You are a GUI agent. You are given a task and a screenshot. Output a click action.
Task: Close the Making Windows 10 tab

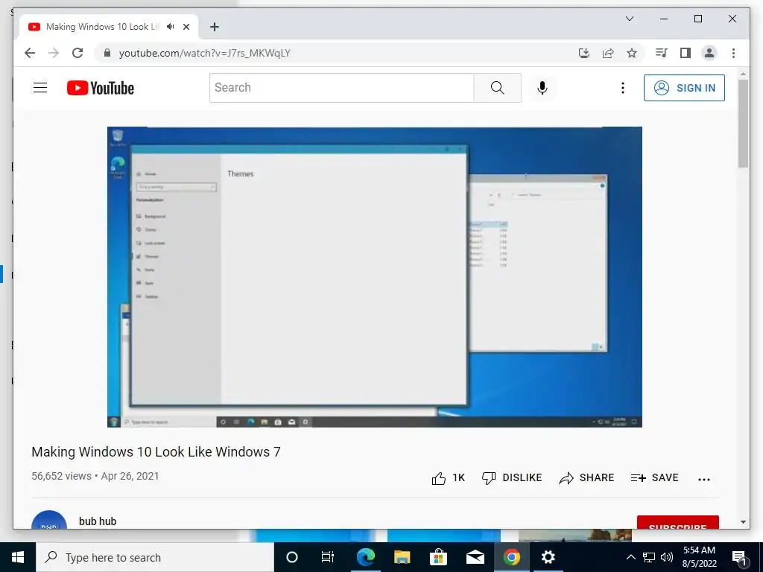(186, 27)
